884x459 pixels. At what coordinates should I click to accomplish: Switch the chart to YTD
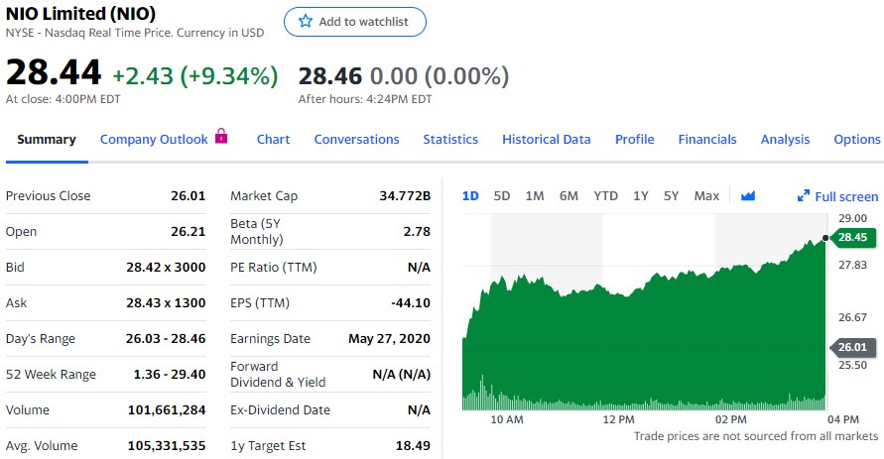point(605,196)
